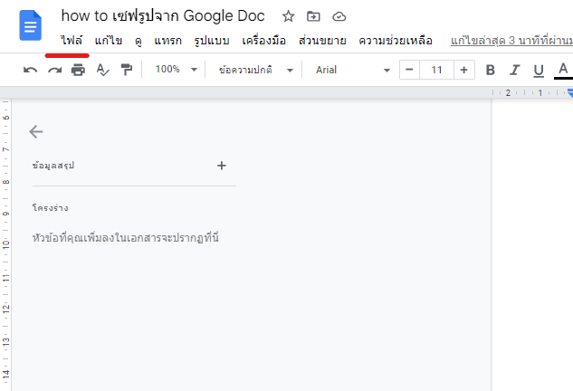Open the 100% zoom dropdown
This screenshot has width=573, height=391.
tap(176, 70)
